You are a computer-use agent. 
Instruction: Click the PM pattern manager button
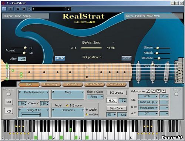(9, 102)
